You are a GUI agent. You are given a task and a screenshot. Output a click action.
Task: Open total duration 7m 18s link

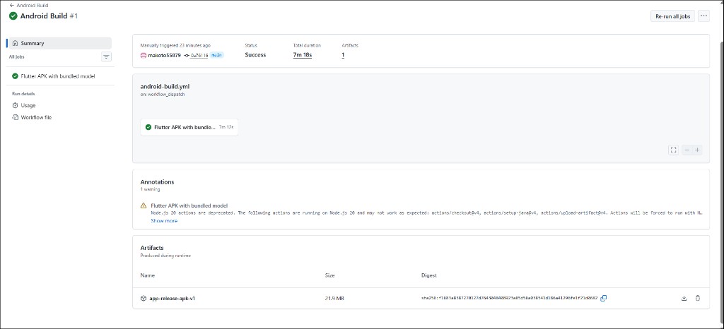coord(303,55)
